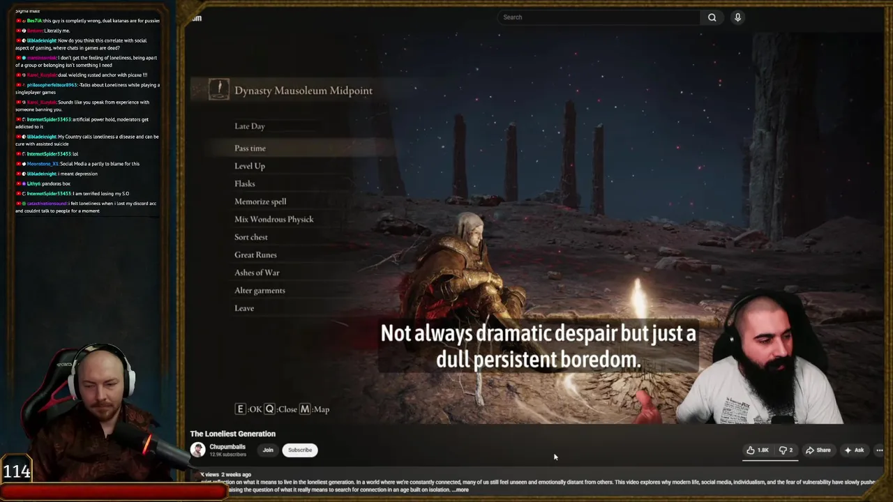Click the Q key Close prompt
The image size is (893, 502).
(x=280, y=409)
